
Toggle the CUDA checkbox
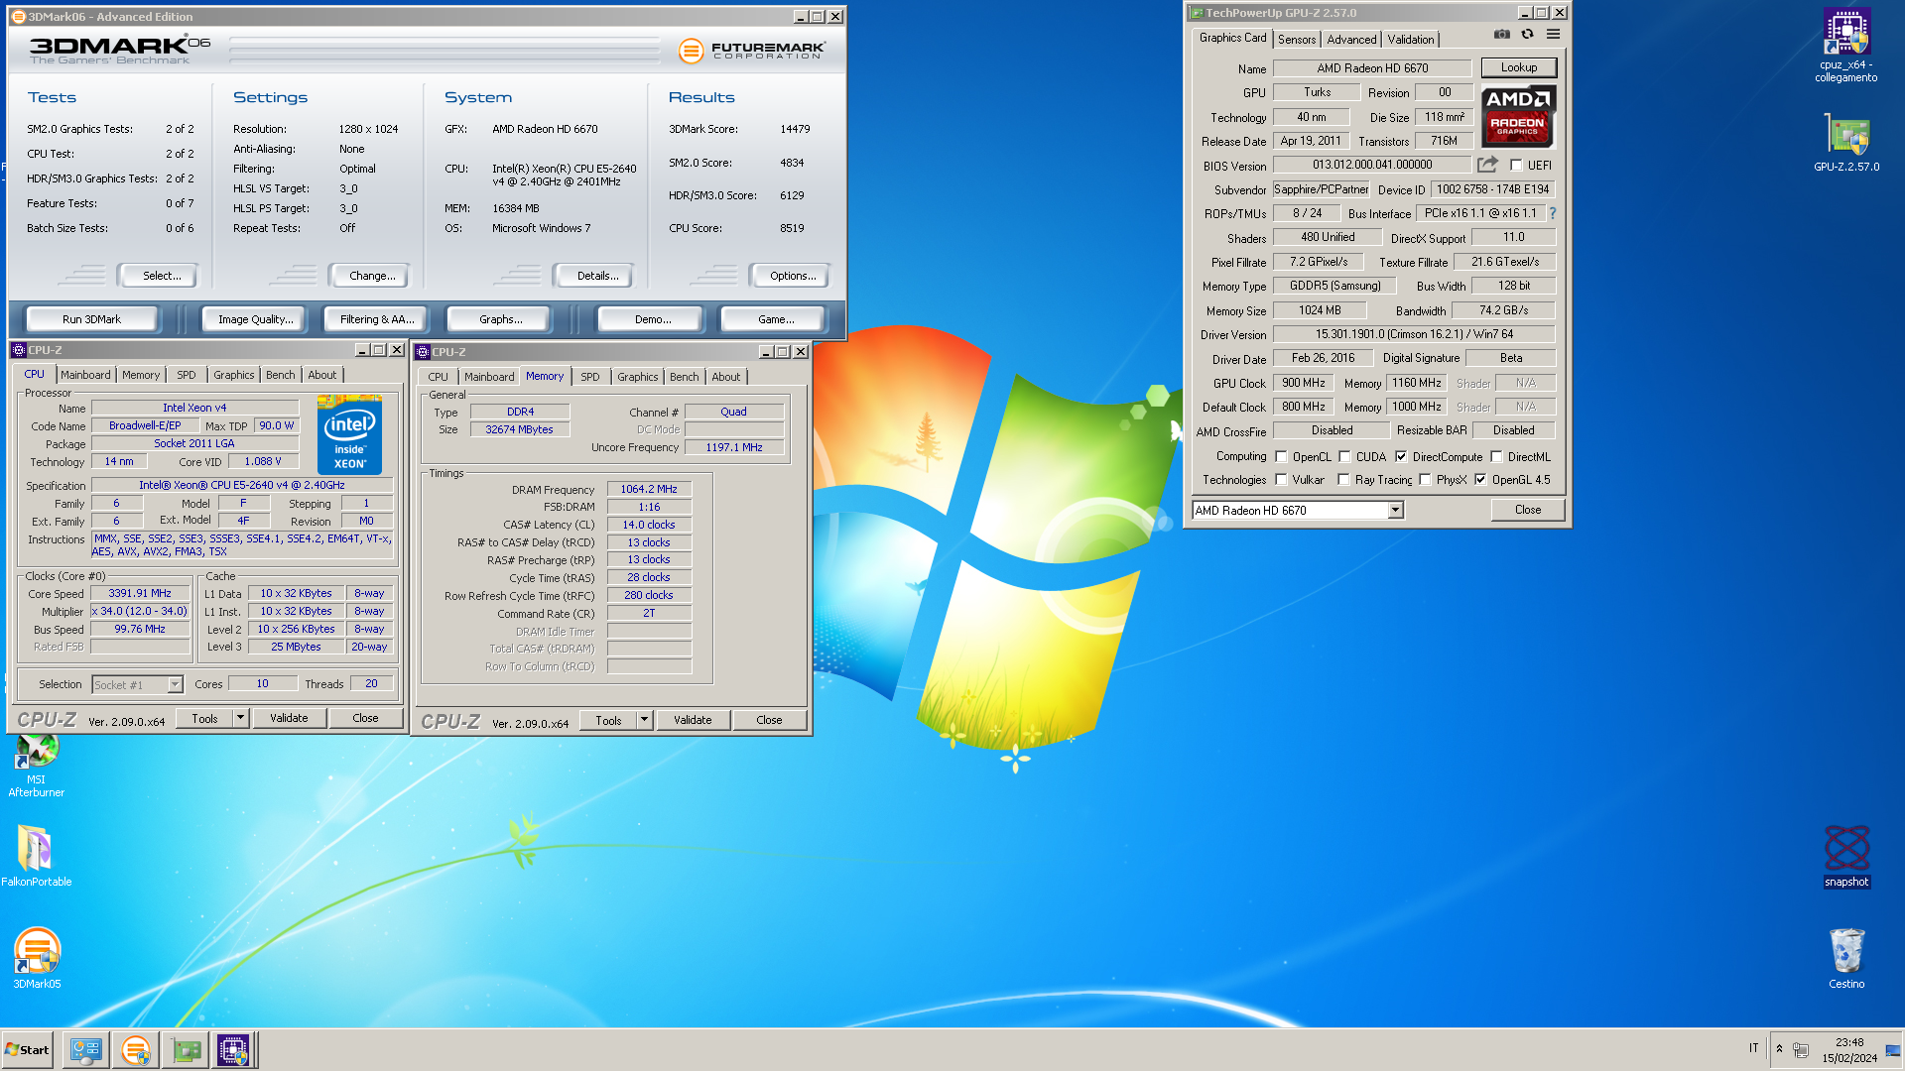[x=1344, y=457]
